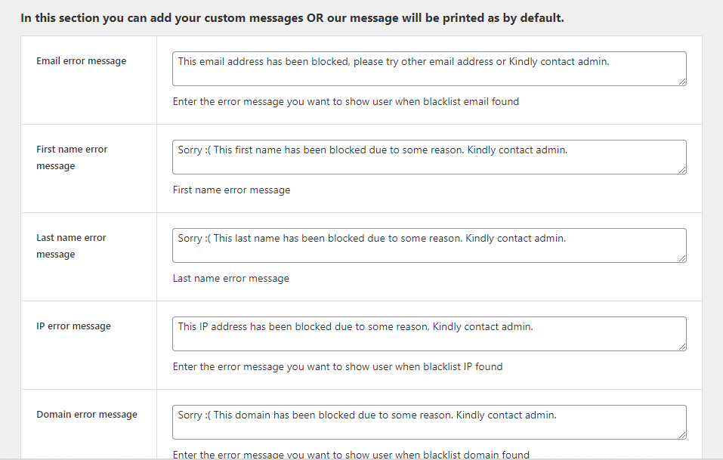723x460 pixels.
Task: Click the help text under Last name textarea
Action: pos(231,278)
